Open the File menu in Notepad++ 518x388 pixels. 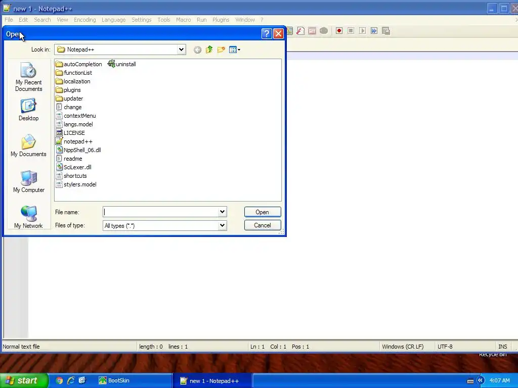pos(9,20)
